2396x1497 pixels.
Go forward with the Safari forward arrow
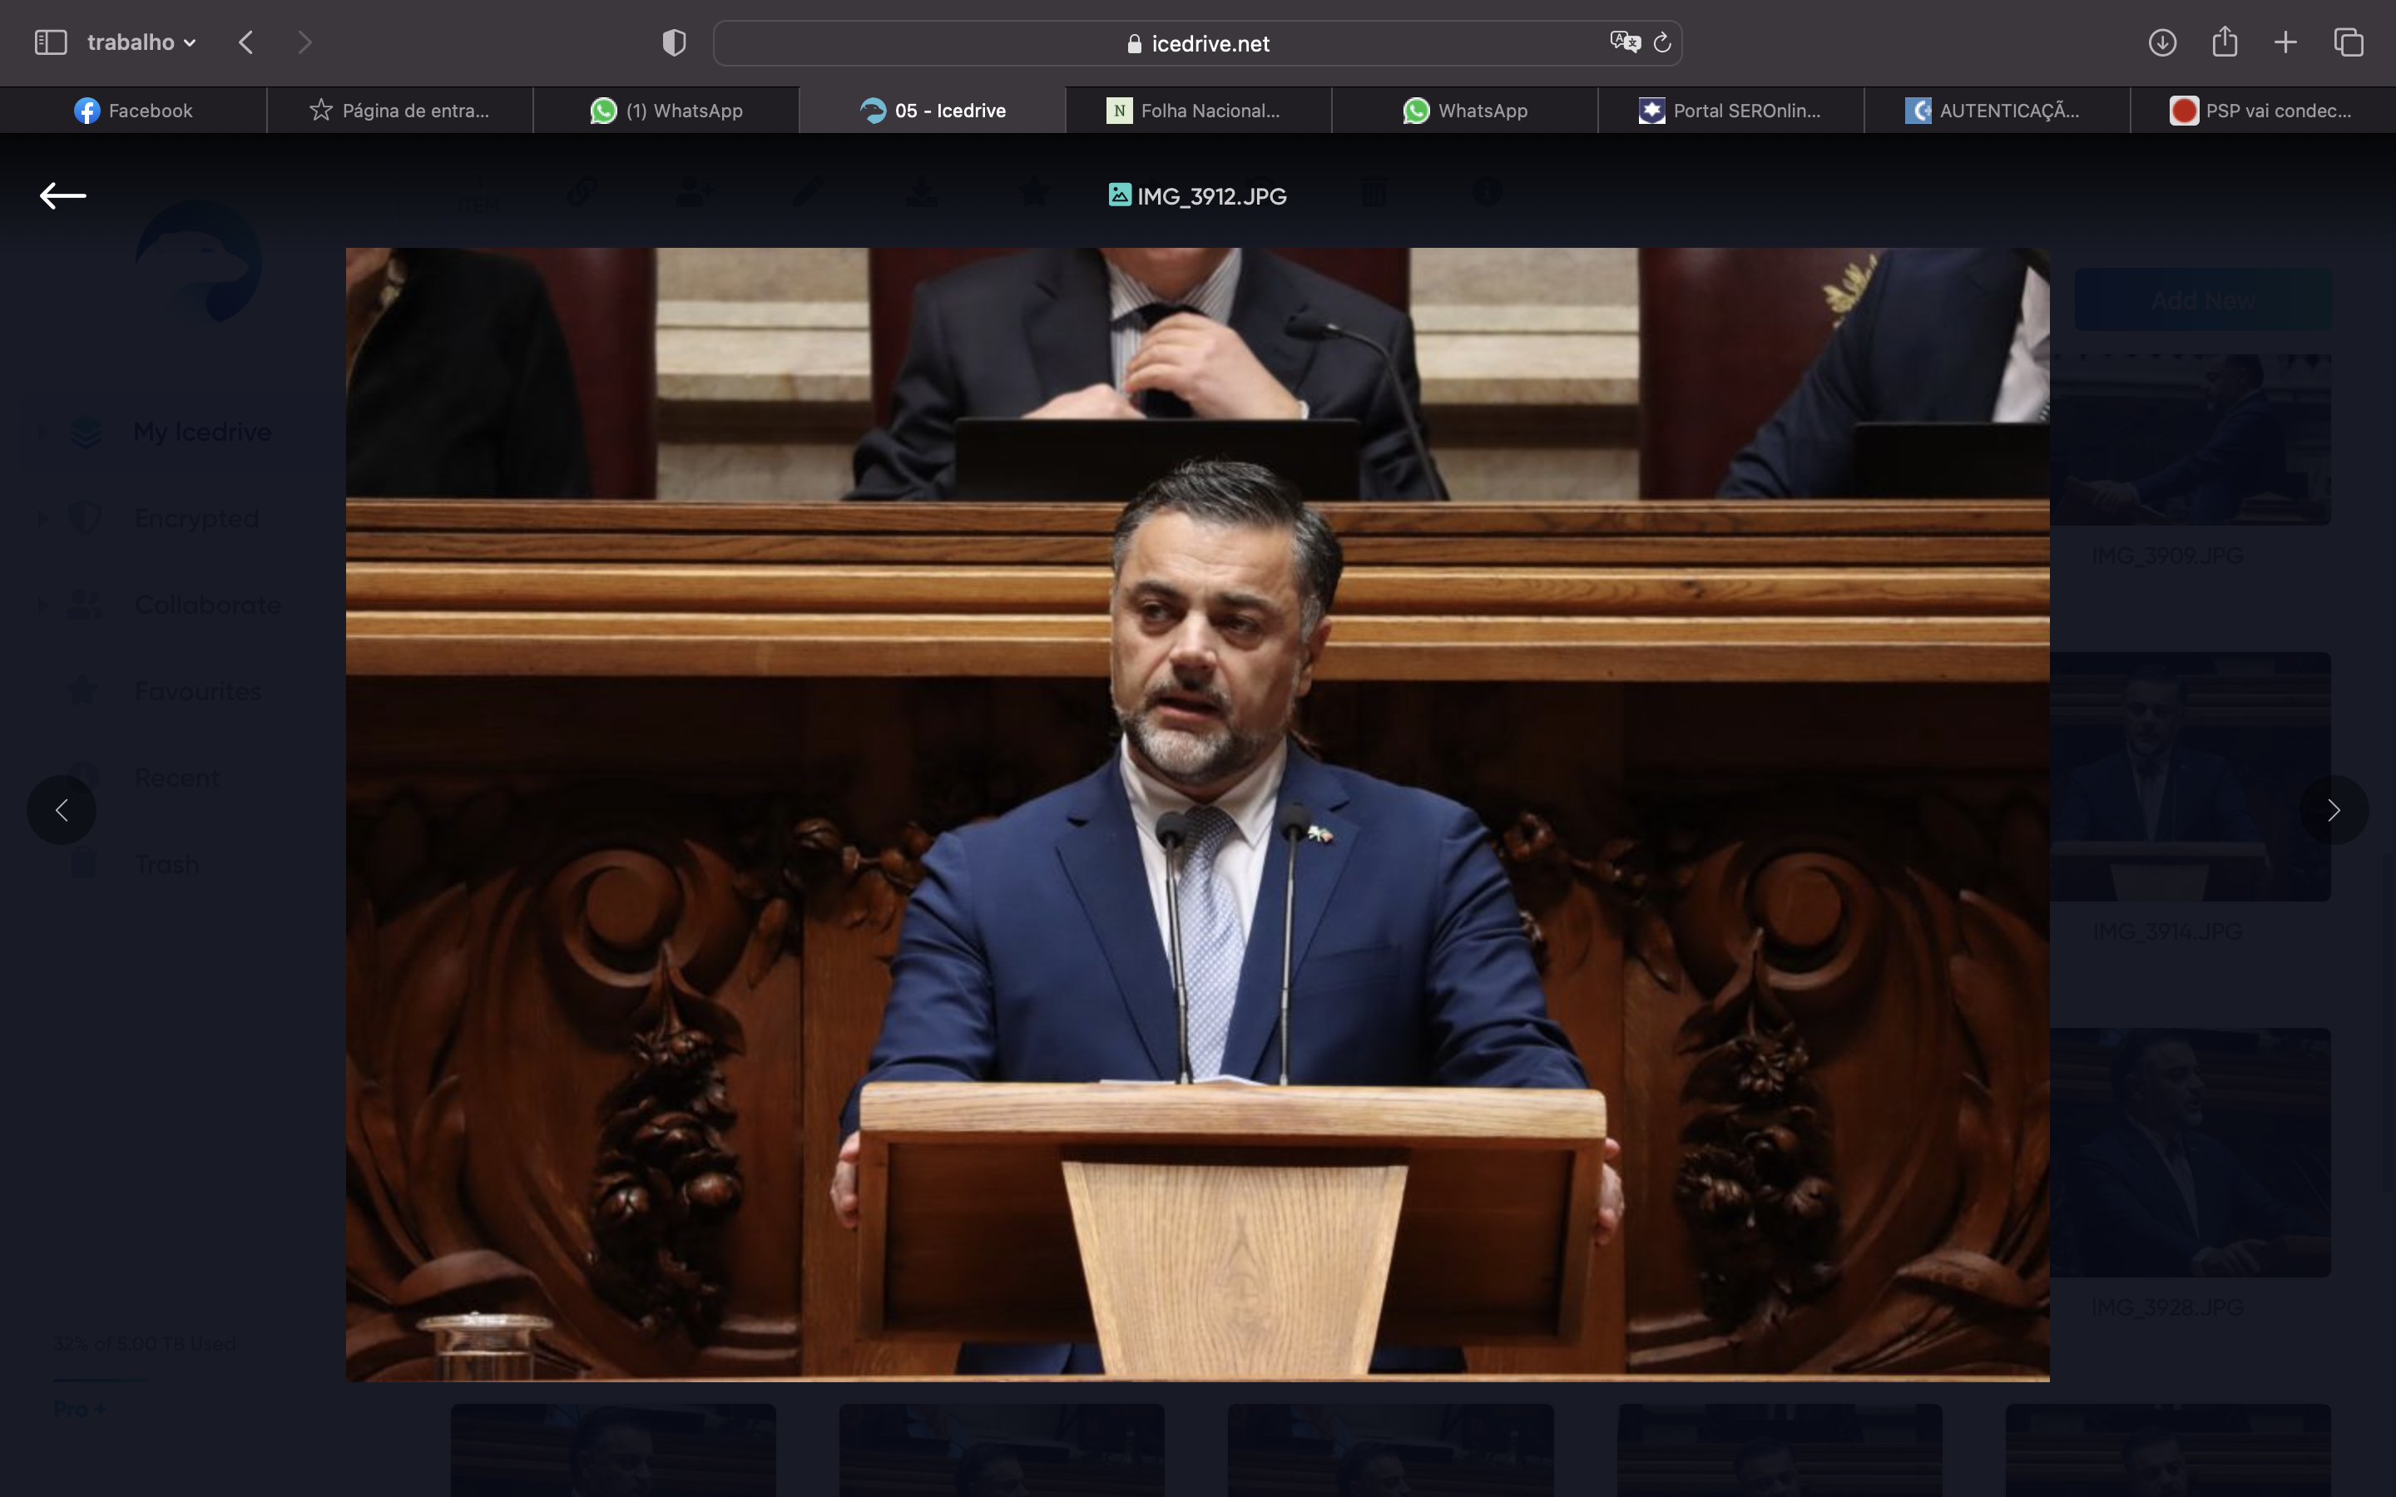point(304,42)
